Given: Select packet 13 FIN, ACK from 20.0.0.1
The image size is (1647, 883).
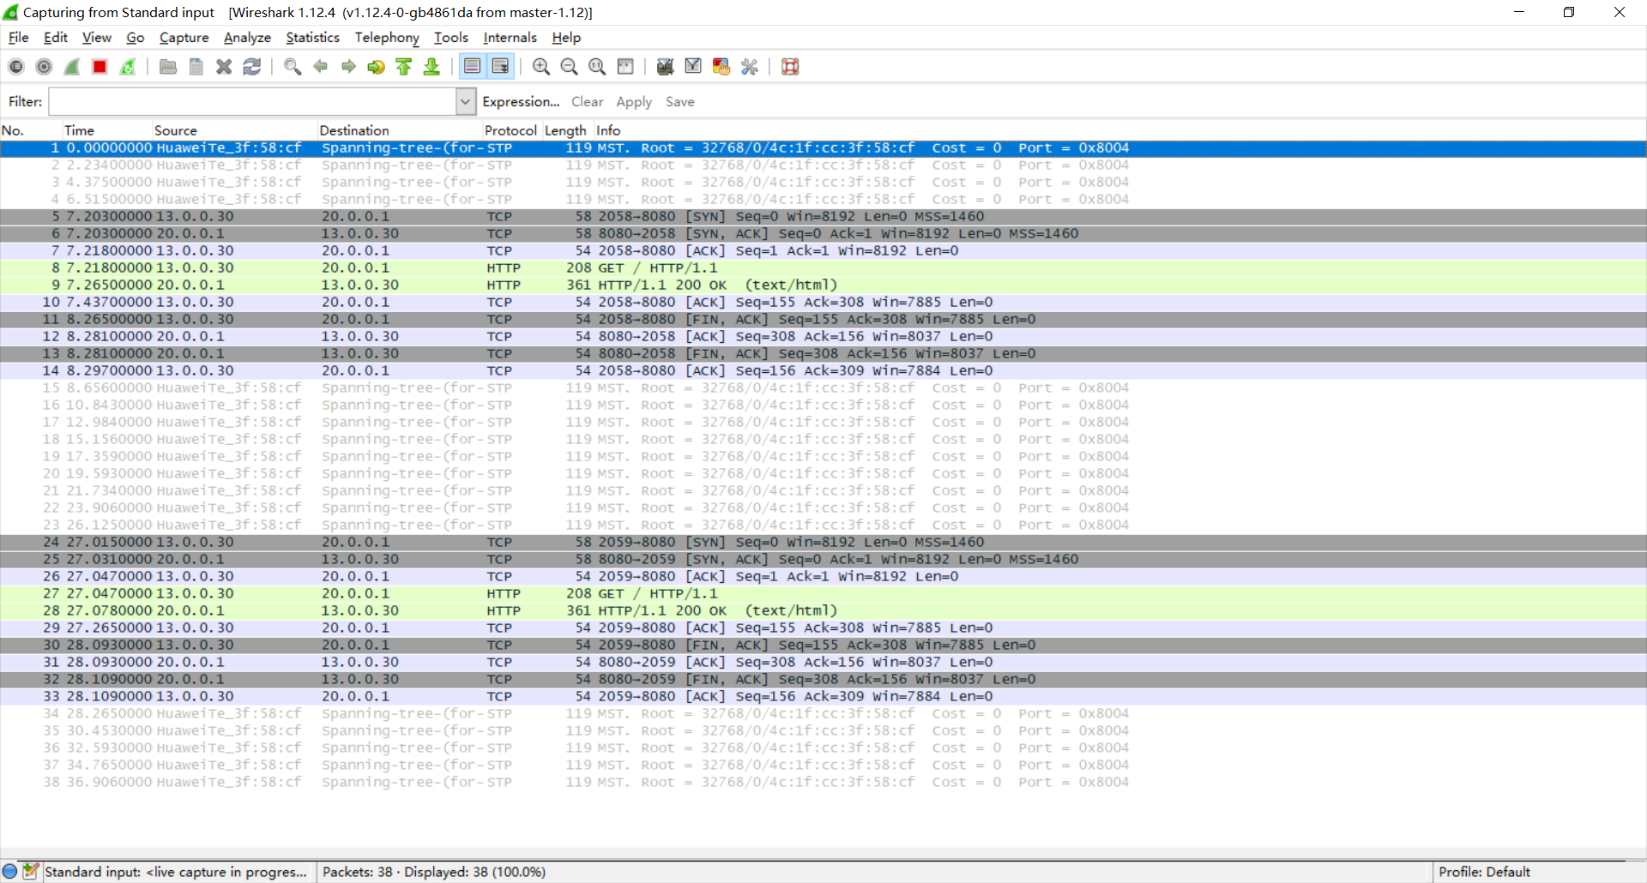Looking at the screenshot, I should (823, 354).
